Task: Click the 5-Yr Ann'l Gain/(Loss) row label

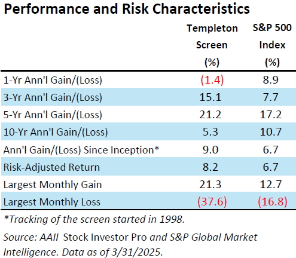Action: pyautogui.click(x=53, y=115)
